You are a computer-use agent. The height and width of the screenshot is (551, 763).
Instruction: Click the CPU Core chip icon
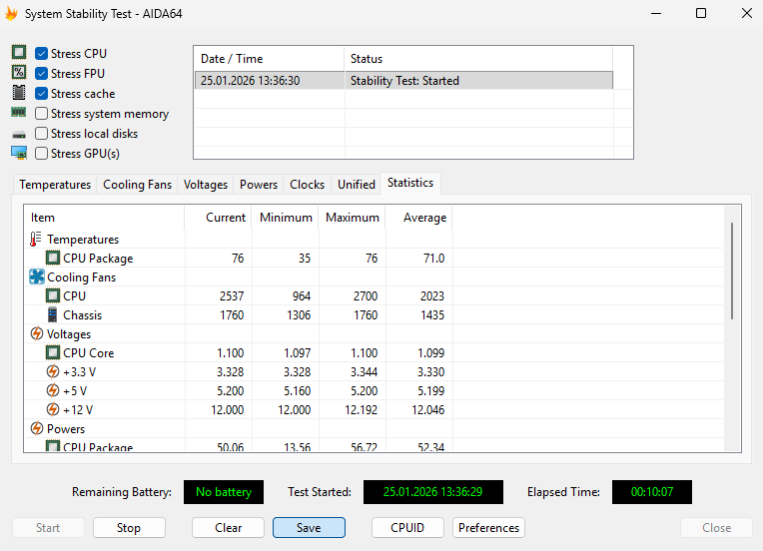pyautogui.click(x=53, y=353)
